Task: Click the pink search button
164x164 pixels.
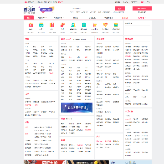Action: coord(120,9)
